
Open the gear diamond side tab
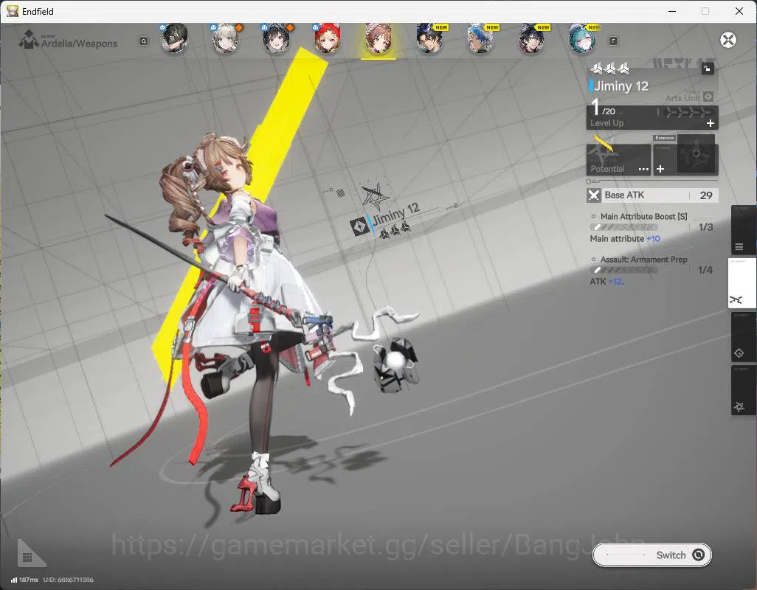click(x=742, y=337)
